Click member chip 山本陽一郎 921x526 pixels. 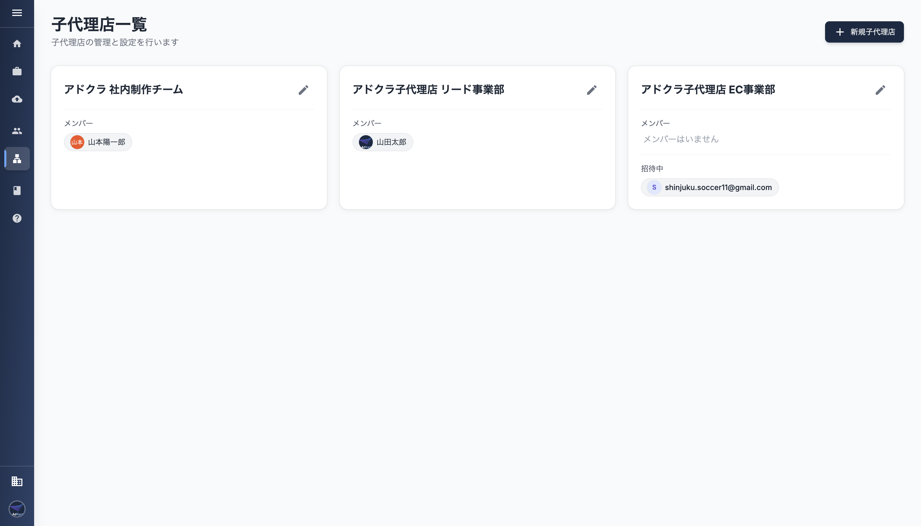coord(98,142)
